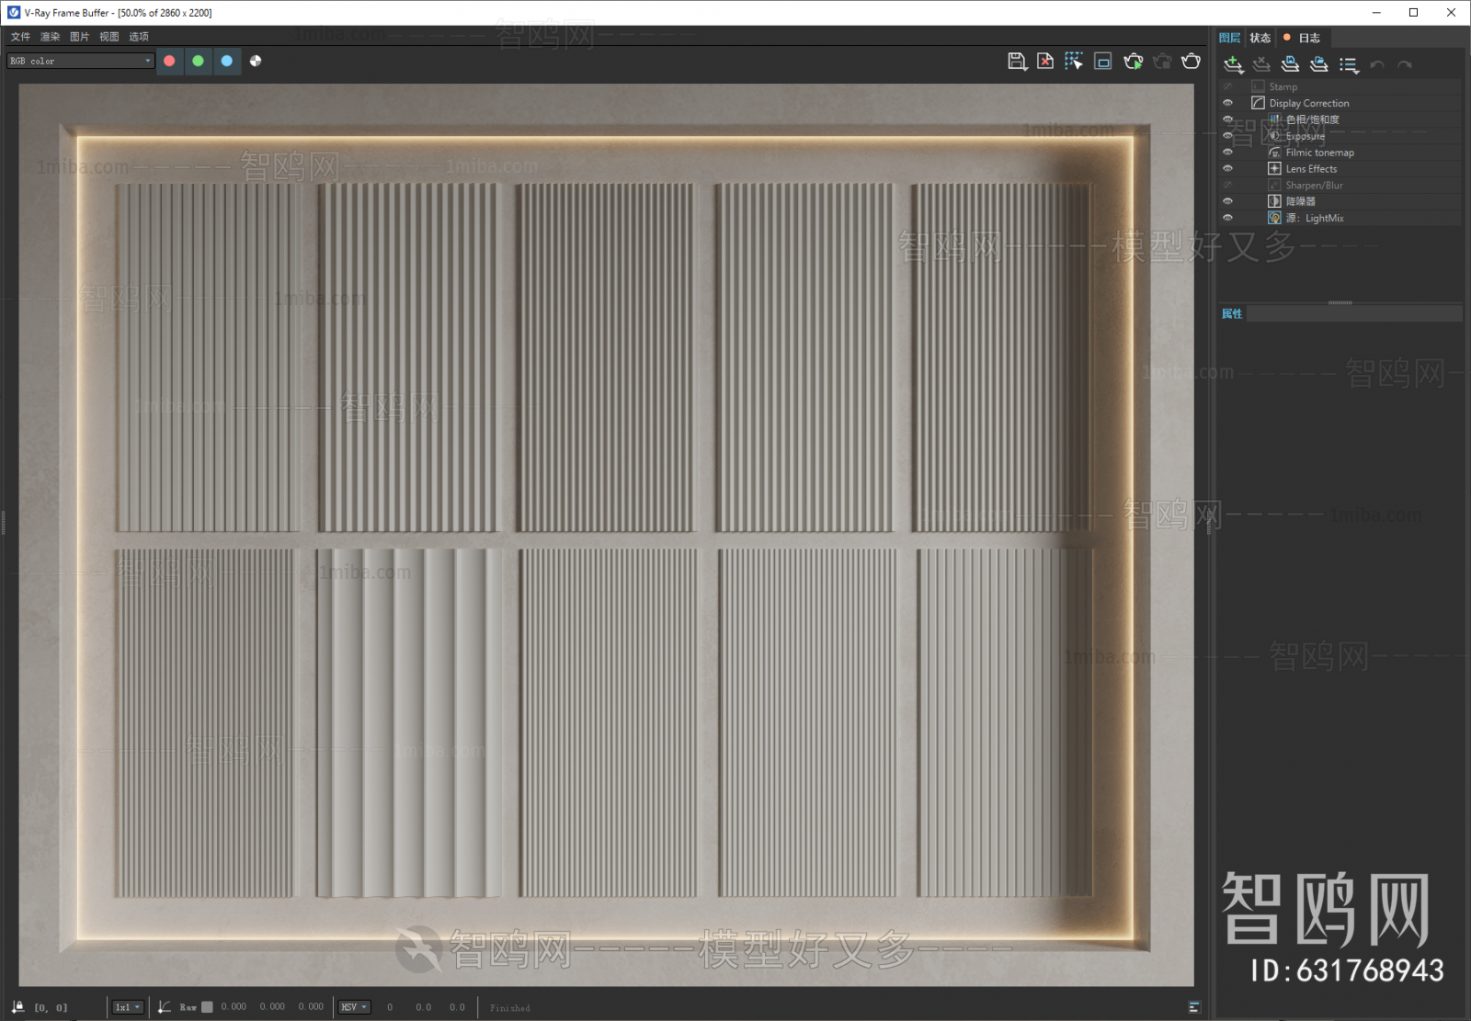Open the HSV color mode dropdown

tap(354, 1007)
